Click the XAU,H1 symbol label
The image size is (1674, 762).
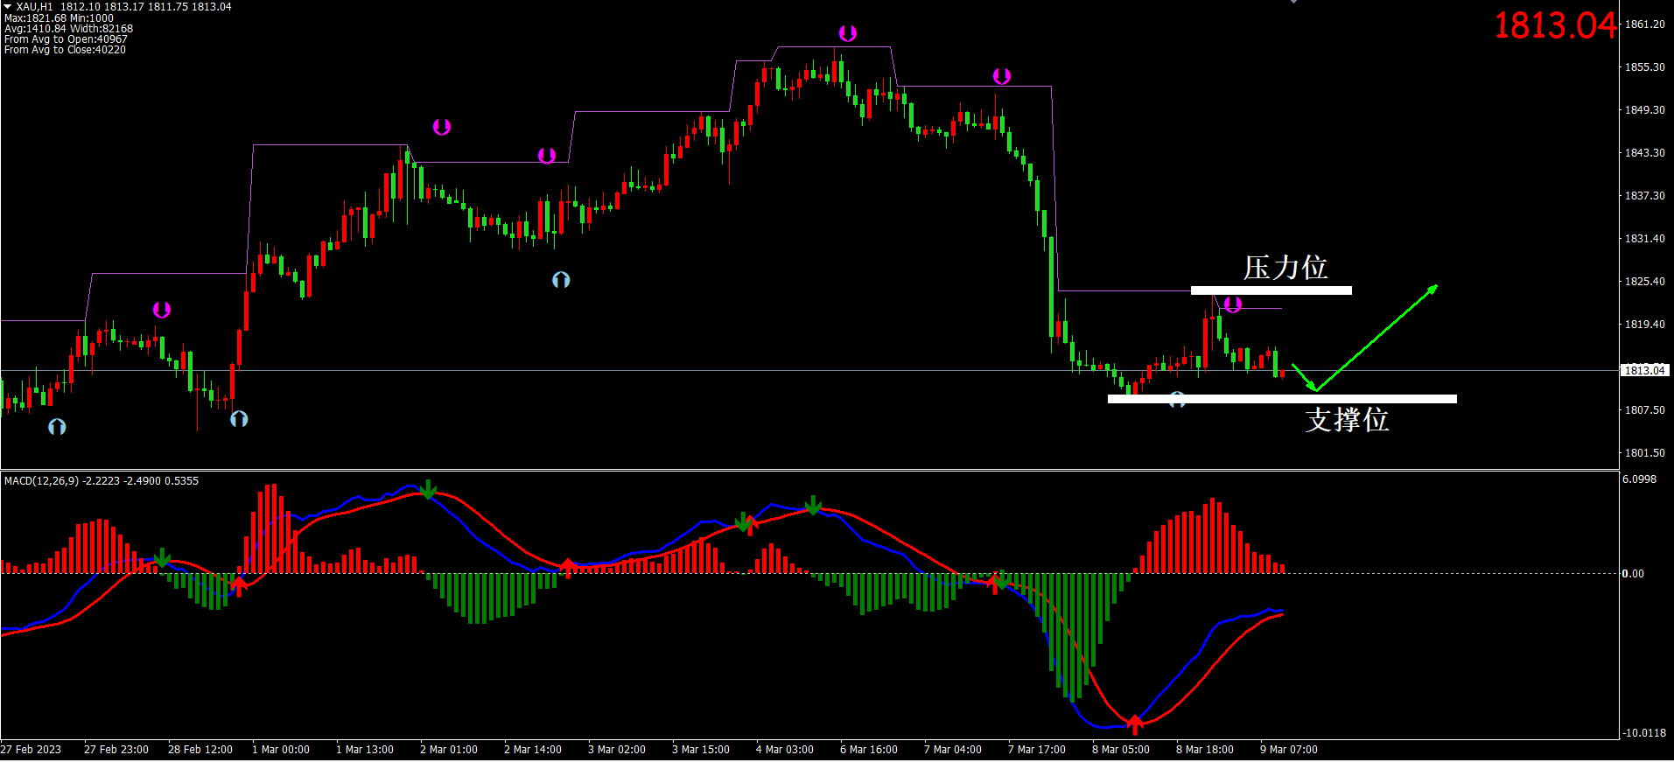(34, 7)
